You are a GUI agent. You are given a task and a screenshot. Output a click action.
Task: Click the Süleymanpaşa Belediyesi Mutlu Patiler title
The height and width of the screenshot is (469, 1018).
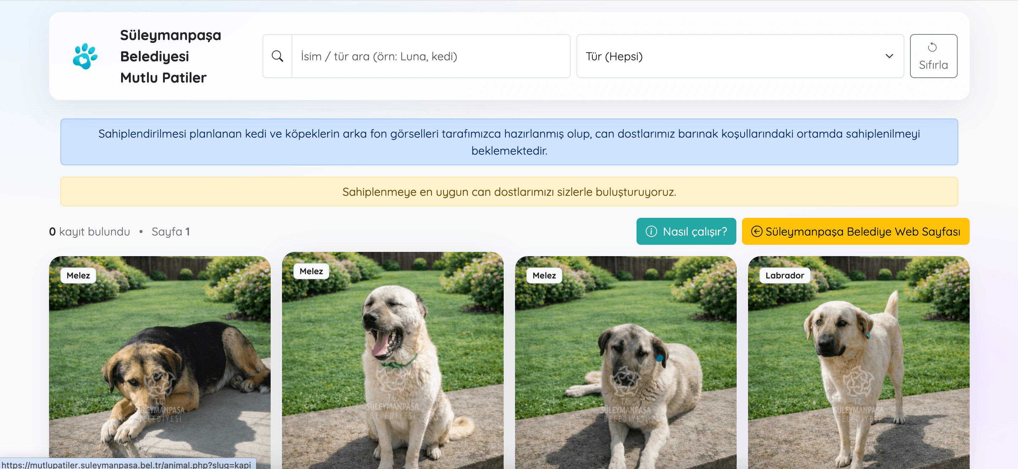point(171,56)
